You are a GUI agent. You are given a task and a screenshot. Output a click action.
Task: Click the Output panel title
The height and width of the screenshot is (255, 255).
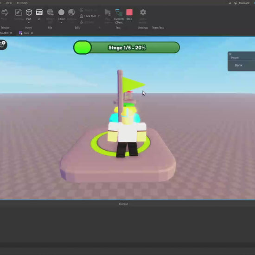[x=123, y=204]
